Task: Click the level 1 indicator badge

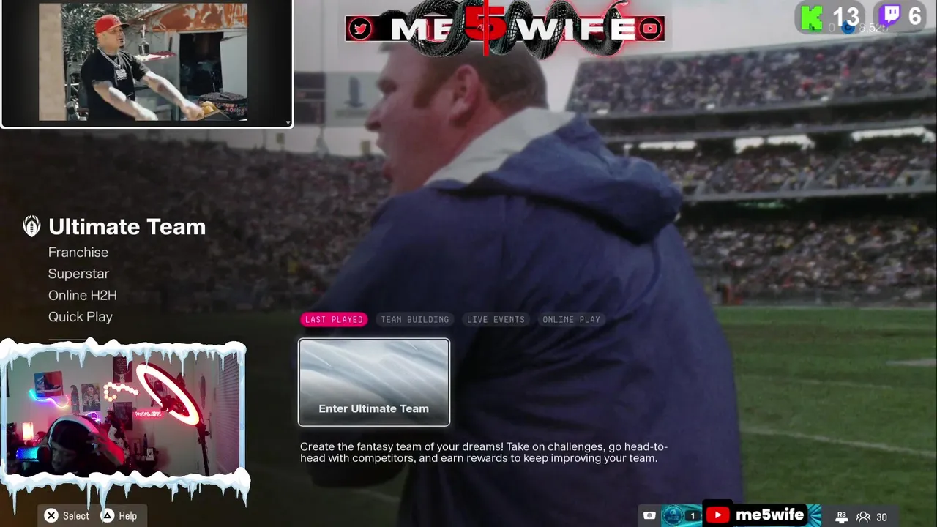Action: point(693,516)
